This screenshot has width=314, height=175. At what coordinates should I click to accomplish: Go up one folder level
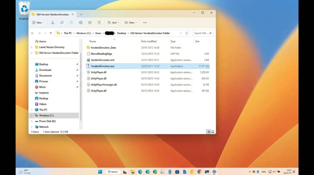51,33
